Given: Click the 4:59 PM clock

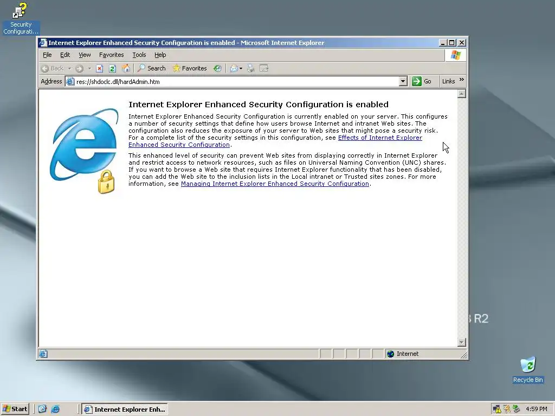Looking at the screenshot, I should click(536, 409).
